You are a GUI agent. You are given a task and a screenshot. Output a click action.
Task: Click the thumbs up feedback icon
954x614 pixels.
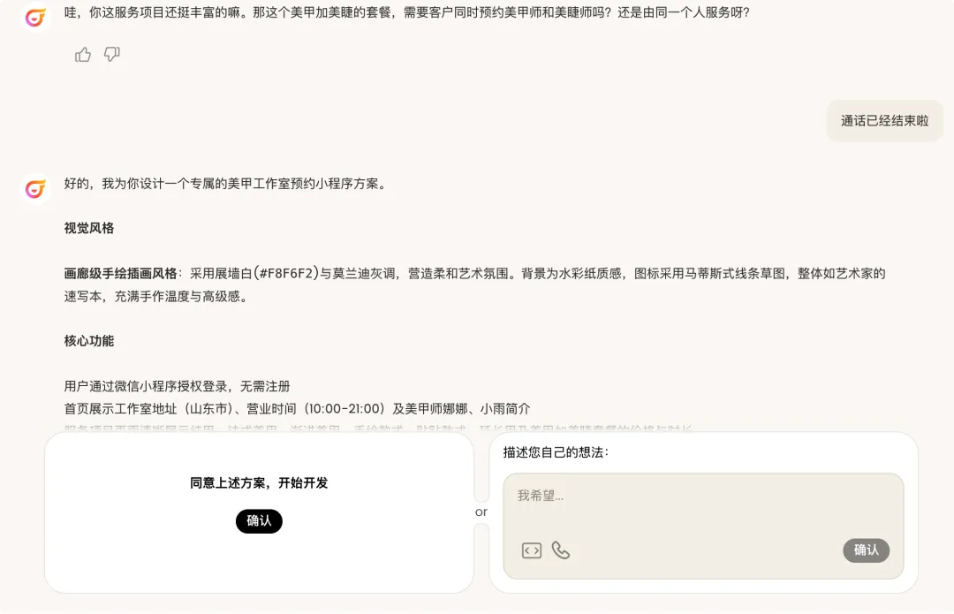[83, 55]
